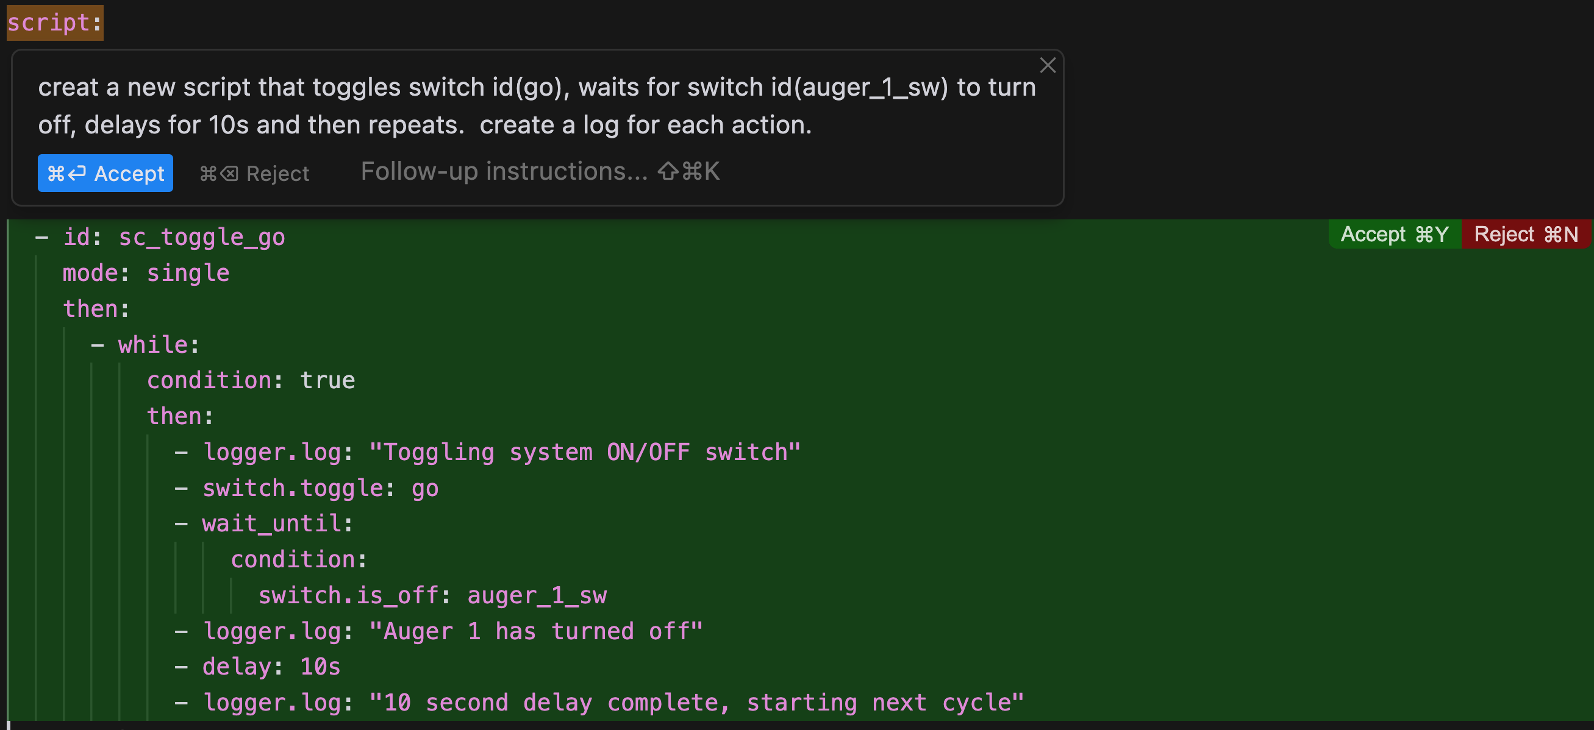The height and width of the screenshot is (730, 1594).
Task: Click the Accept button in the prompt box
Action: (x=104, y=173)
